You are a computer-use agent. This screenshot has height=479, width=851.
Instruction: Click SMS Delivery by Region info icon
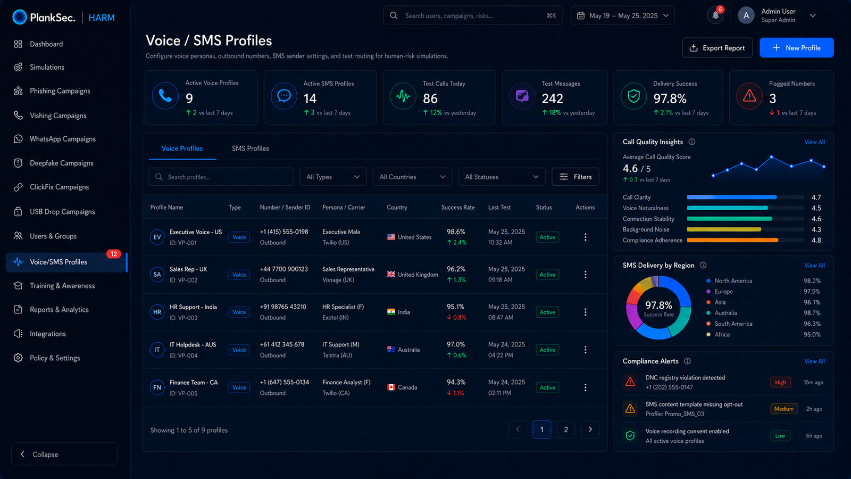(x=703, y=265)
